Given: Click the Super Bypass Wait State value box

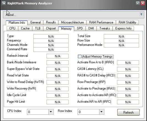Looking at the screenshot, I should point(58,69).
